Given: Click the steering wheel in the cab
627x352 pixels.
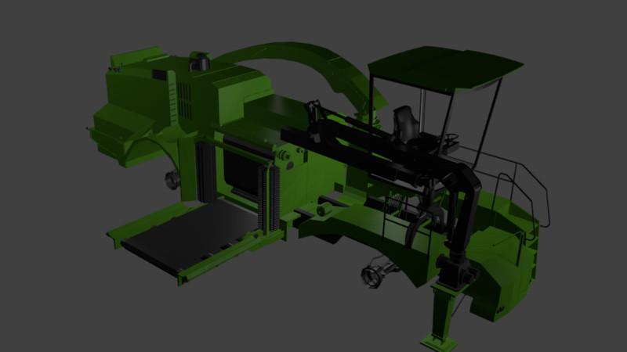Looking at the screenshot, I should [452, 138].
